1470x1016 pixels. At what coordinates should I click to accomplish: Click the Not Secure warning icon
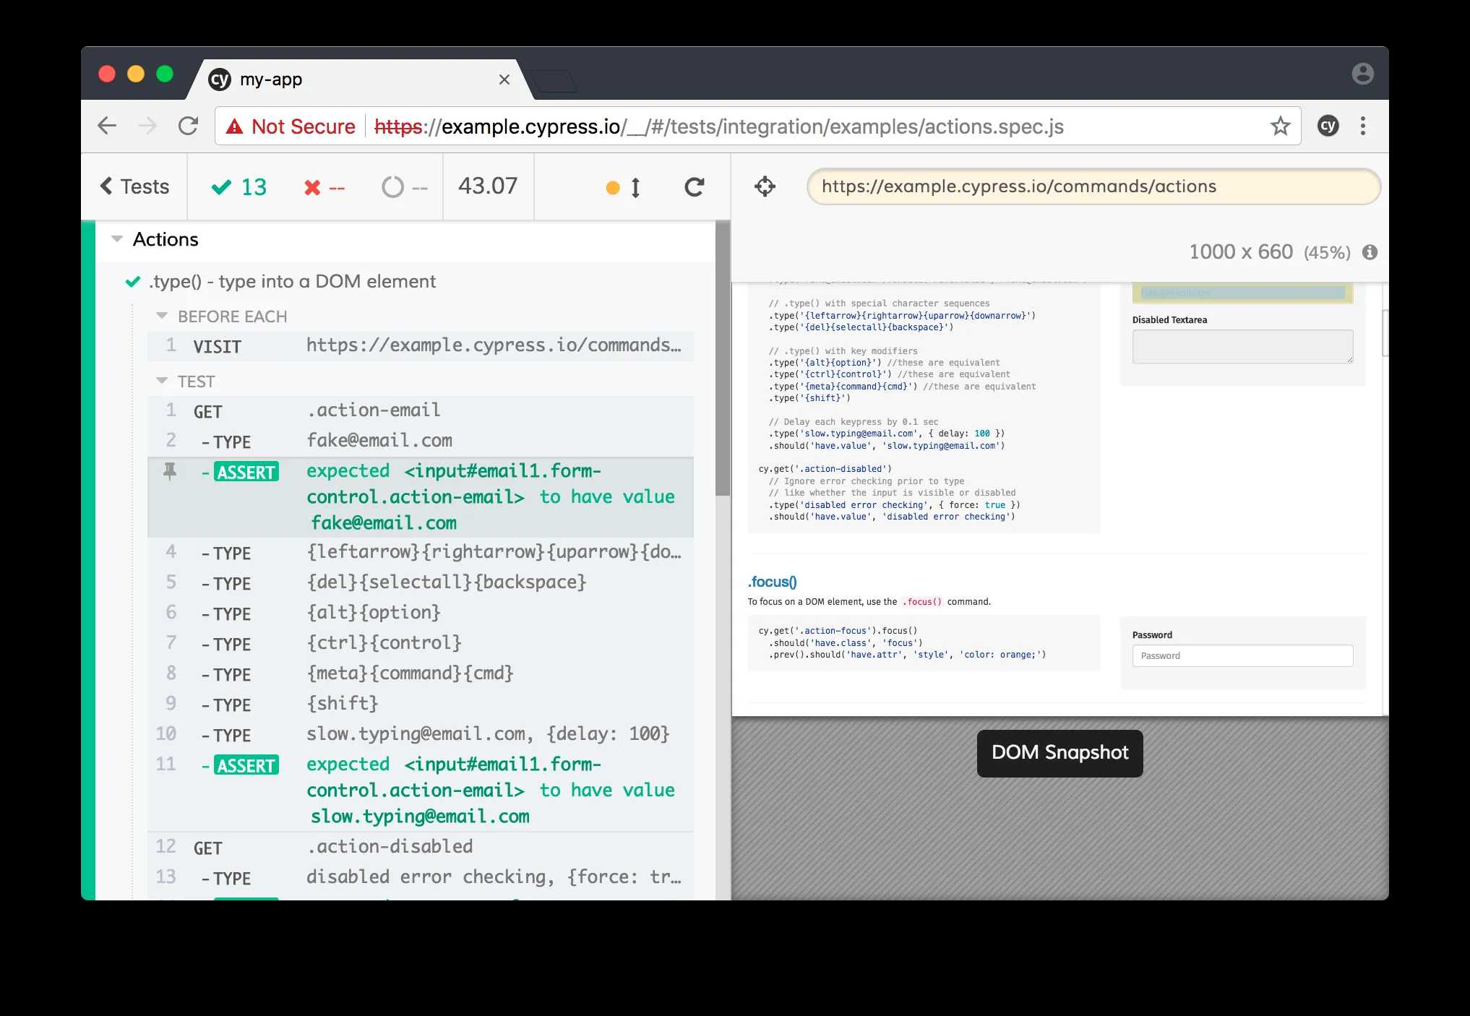click(x=234, y=126)
